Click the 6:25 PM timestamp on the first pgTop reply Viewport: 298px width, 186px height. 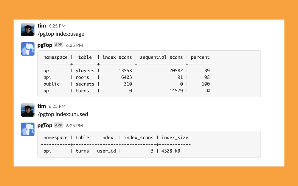pos(74,45)
